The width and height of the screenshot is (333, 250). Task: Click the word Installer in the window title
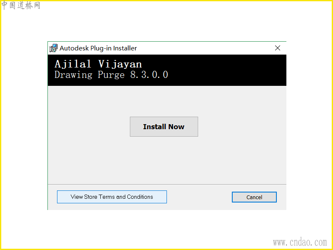pos(125,48)
